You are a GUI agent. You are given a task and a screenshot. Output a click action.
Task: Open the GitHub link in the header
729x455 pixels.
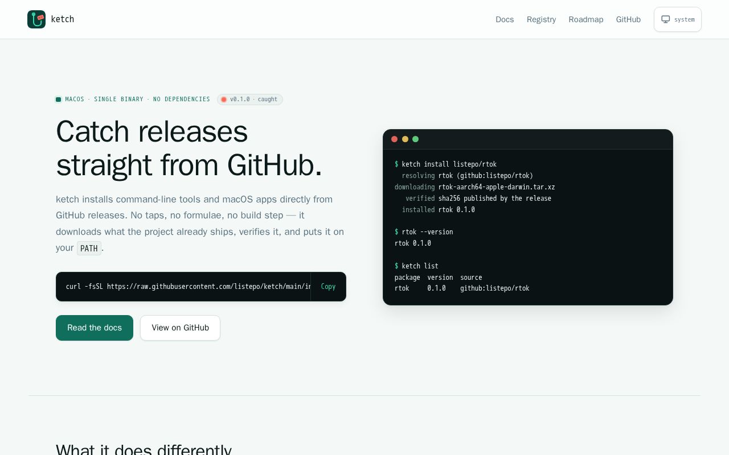point(628,19)
